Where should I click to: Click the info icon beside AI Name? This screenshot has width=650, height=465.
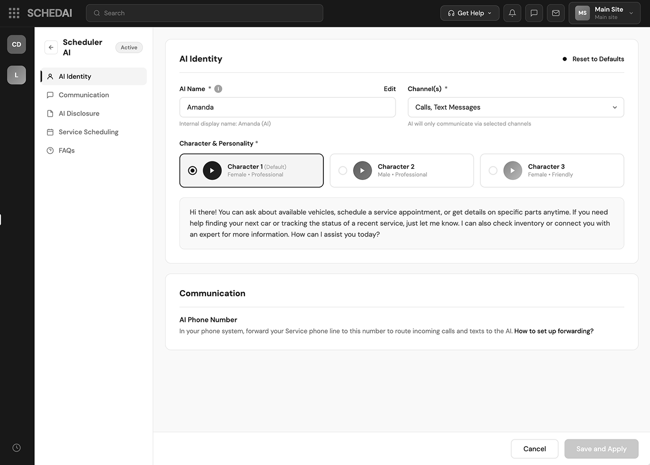tap(217, 88)
